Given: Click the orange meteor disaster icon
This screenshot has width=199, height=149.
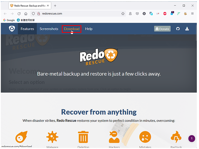Looking at the screenshot, I should [x=21, y=137].
